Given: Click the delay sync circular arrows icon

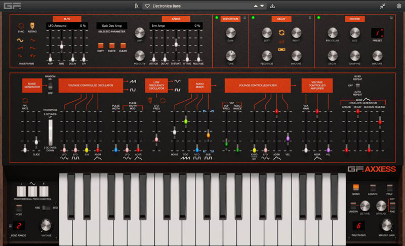Looking at the screenshot, I should (x=281, y=33).
